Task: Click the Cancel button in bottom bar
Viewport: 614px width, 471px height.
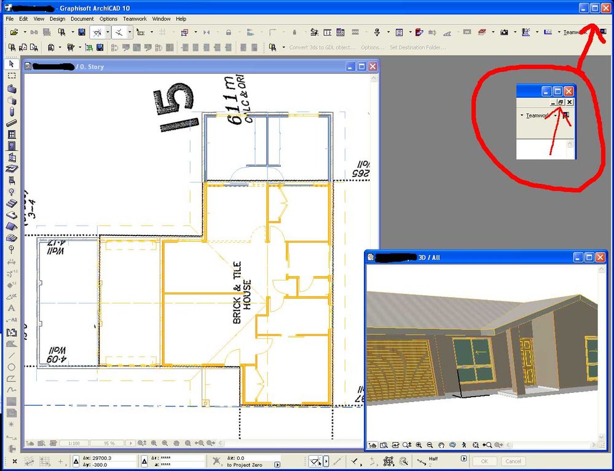Action: pyautogui.click(x=513, y=461)
